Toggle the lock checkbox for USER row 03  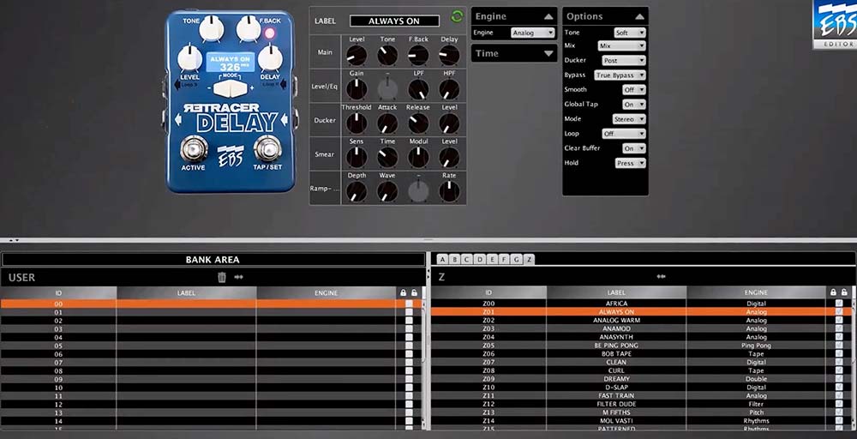[409, 329]
